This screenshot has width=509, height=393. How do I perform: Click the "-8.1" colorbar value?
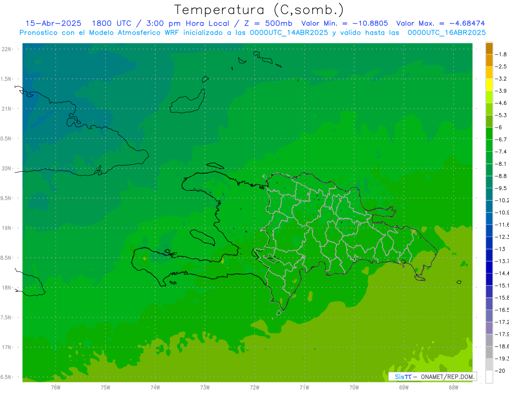click(x=501, y=164)
